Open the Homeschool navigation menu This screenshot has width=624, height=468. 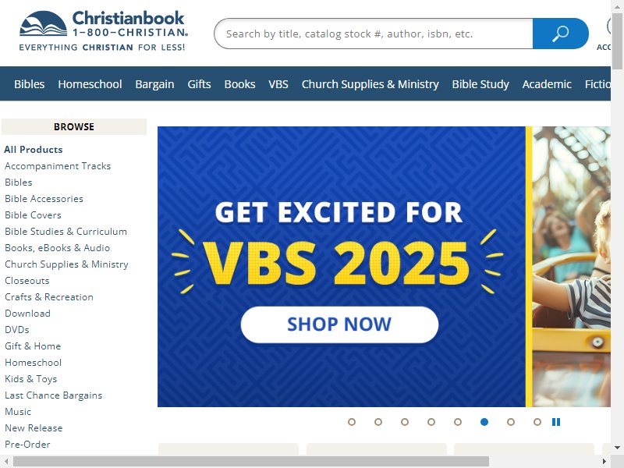(90, 84)
